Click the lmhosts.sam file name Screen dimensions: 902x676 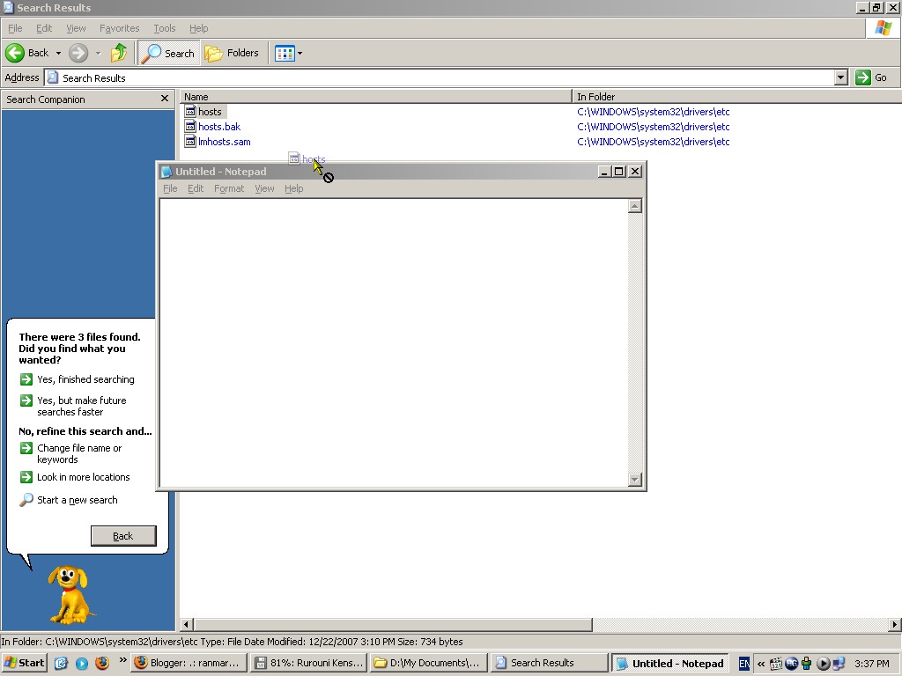pos(225,142)
